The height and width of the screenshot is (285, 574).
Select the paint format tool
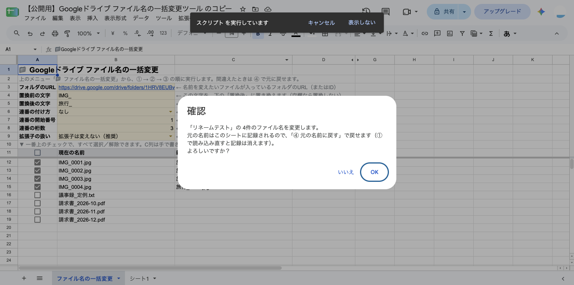pyautogui.click(x=67, y=33)
